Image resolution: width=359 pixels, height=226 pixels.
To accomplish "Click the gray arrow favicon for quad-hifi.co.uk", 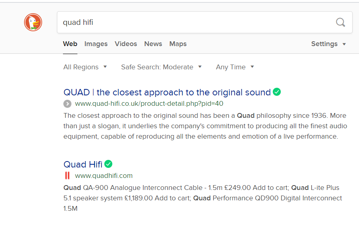I will click(67, 104).
